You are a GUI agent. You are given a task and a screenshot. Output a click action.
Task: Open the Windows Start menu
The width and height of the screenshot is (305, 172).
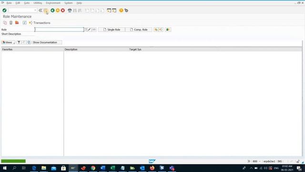point(4,168)
